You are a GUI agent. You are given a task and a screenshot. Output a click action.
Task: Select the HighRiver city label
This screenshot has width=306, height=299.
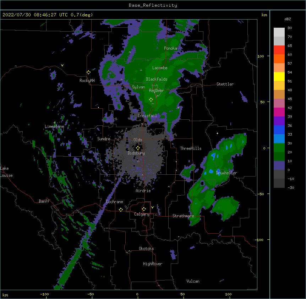tap(153, 264)
